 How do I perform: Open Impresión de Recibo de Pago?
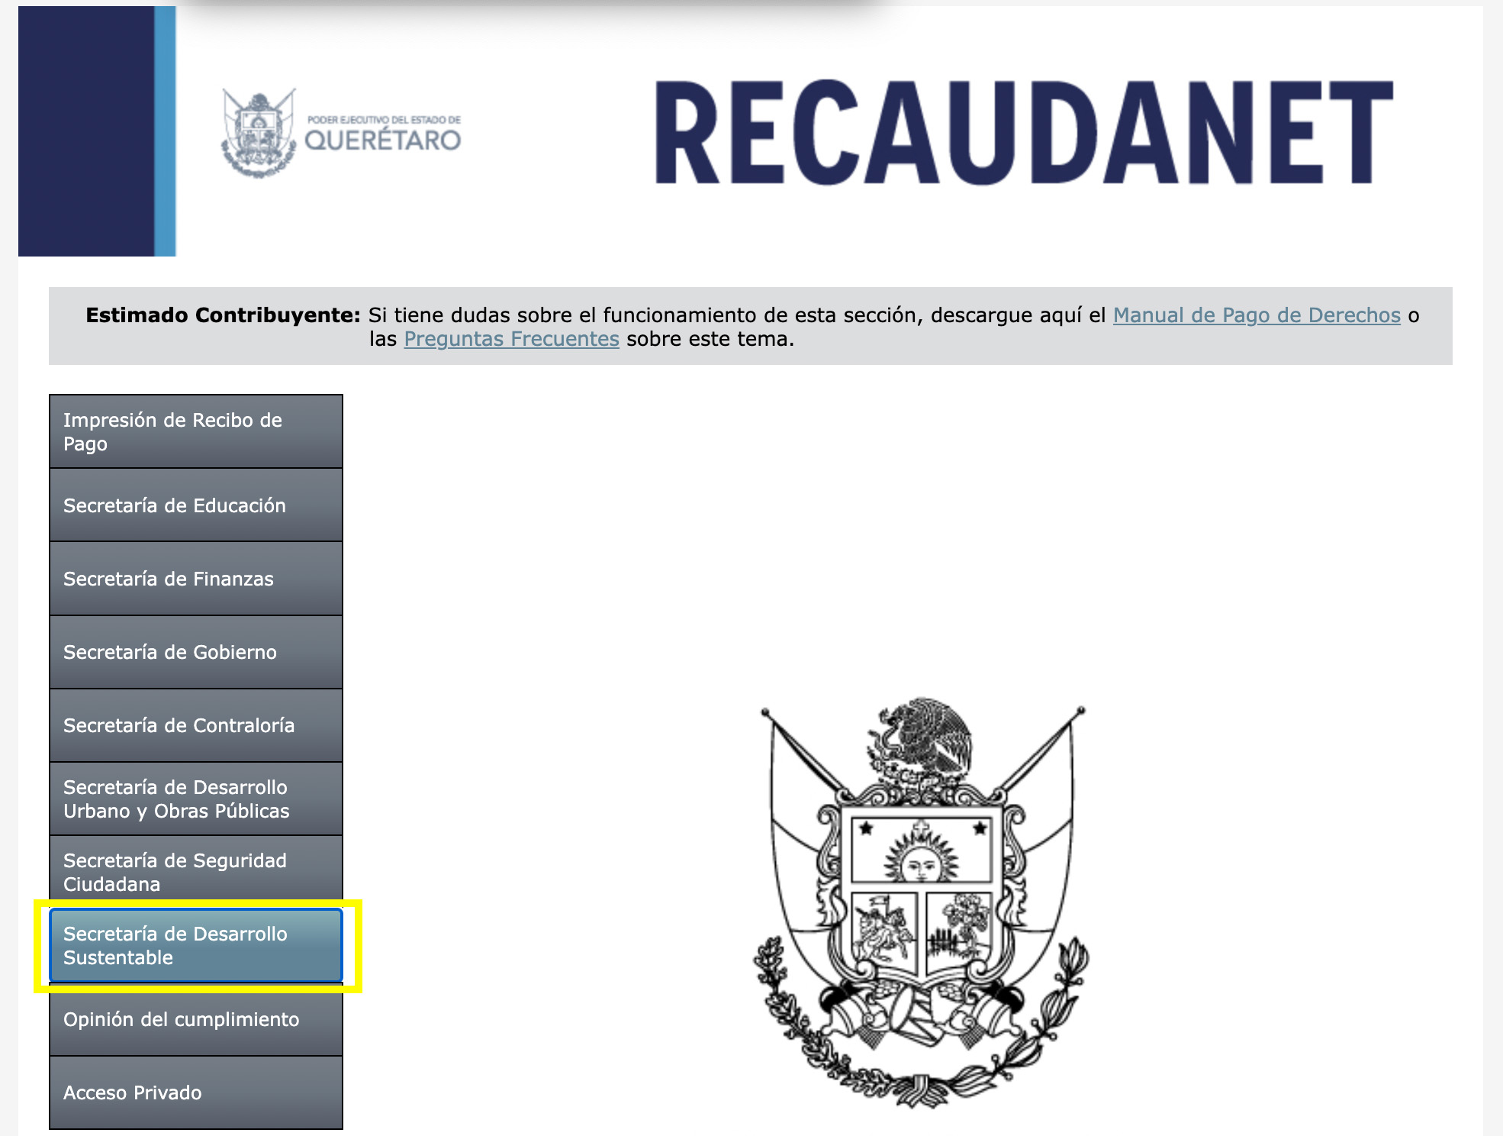coord(195,431)
